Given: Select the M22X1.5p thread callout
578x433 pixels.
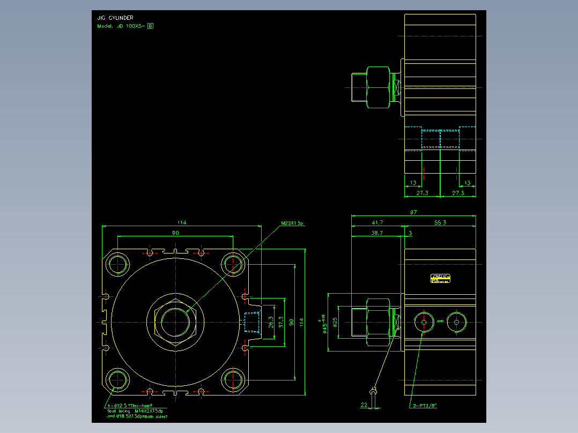Looking at the screenshot, I should pos(292,223).
